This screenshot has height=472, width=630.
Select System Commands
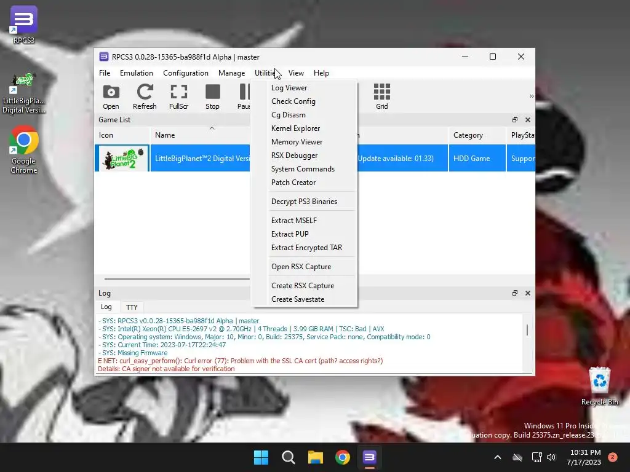[305, 169]
